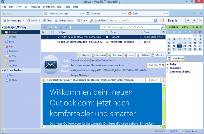
Task: Click the Forward button
Action: (99, 55)
